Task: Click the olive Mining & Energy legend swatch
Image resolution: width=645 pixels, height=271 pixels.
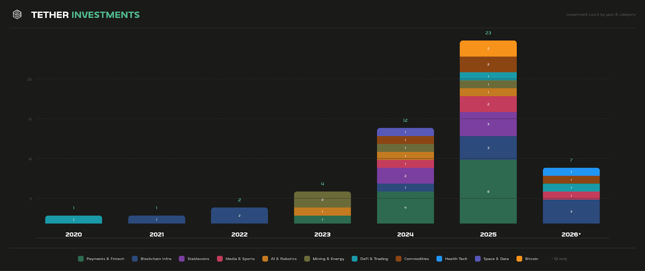Action: click(307, 259)
